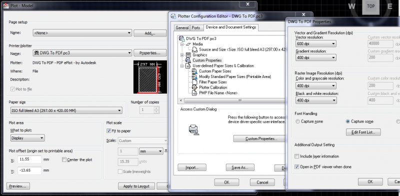Select Custom Paper Sizes tree item
The height and width of the screenshot is (196, 400).
coord(215,71)
